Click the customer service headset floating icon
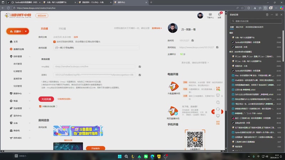 pyautogui.click(x=218, y=109)
